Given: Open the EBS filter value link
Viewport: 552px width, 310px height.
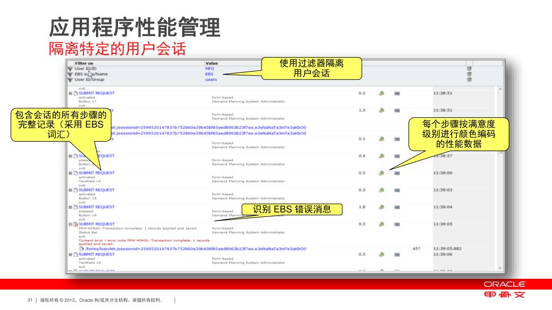Looking at the screenshot, I should [209, 74].
